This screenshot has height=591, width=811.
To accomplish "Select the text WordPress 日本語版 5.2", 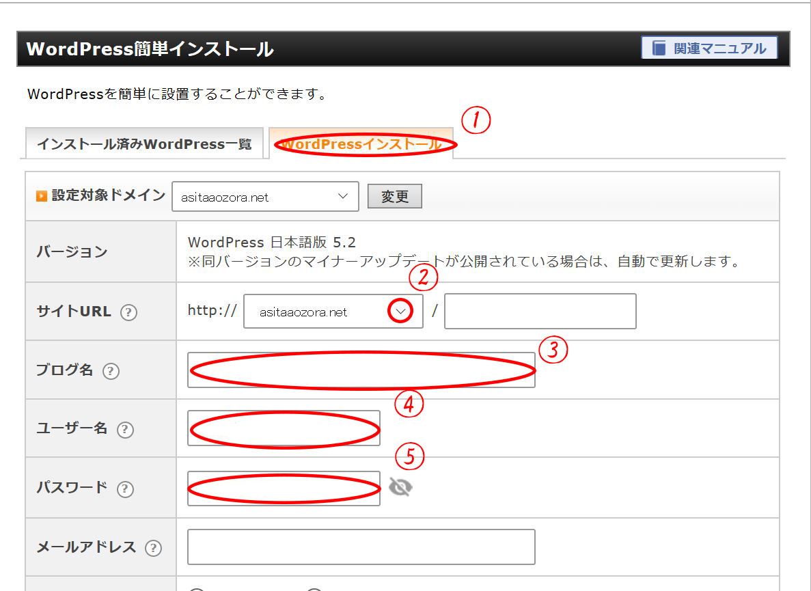I will [271, 242].
